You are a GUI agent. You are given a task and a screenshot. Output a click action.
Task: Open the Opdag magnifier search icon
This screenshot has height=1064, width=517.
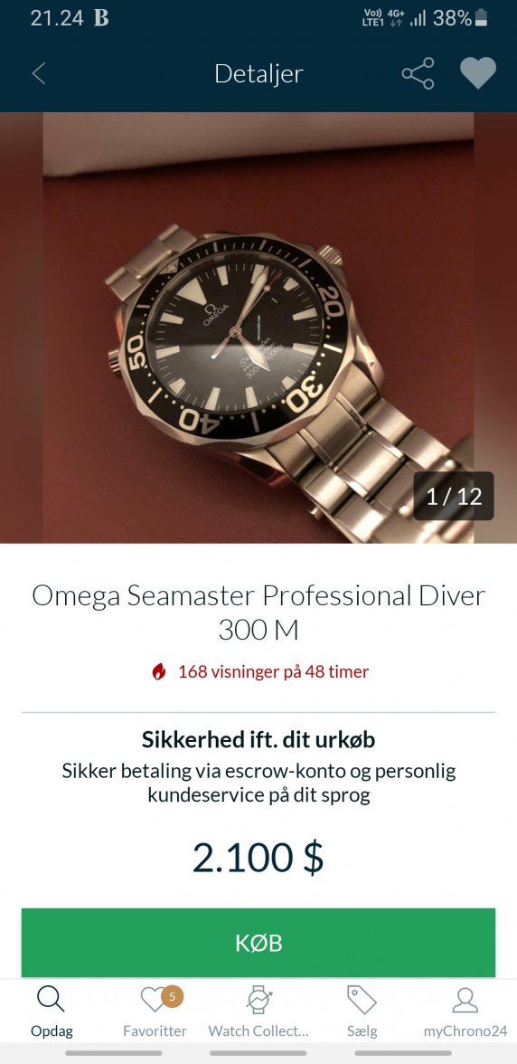[x=51, y=999]
